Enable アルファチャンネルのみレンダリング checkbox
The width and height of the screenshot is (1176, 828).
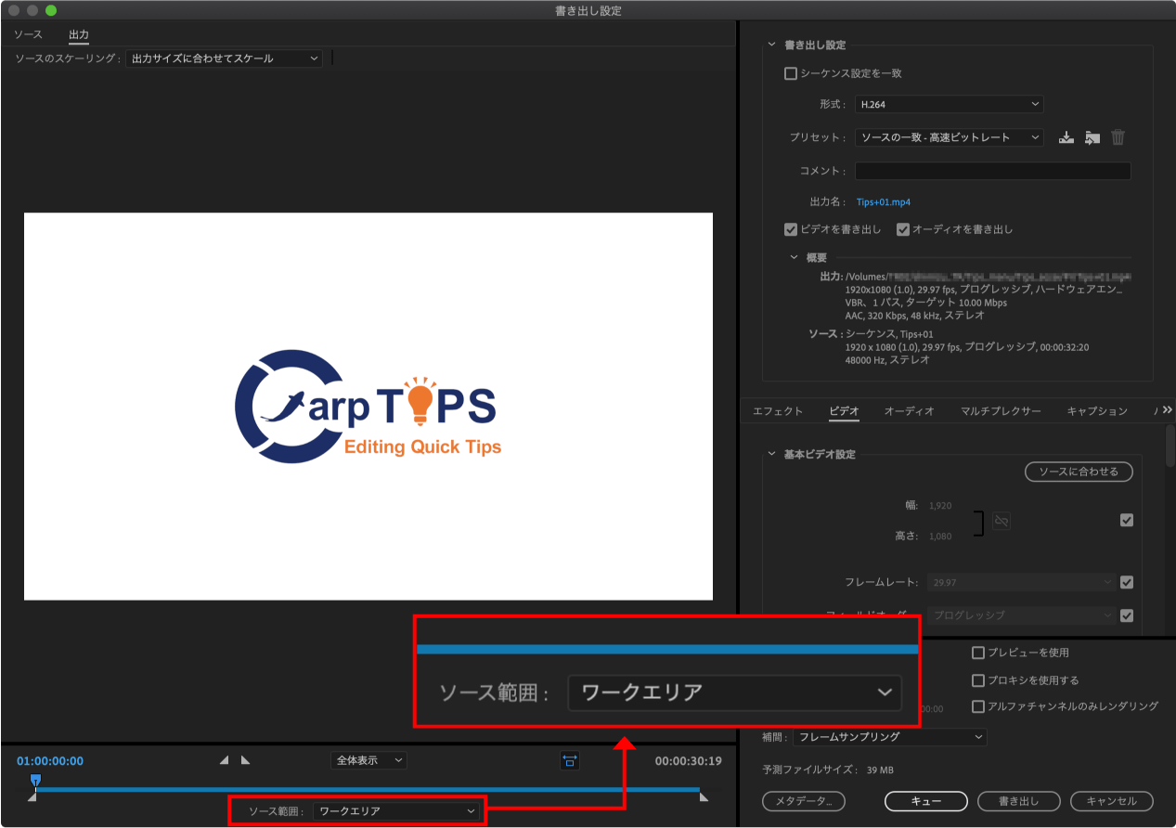coord(977,706)
